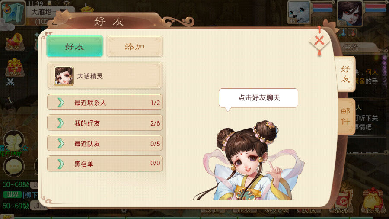This screenshot has width=389, height=219.
Task: Tap the 世界 channel label
Action: (x=13, y=195)
